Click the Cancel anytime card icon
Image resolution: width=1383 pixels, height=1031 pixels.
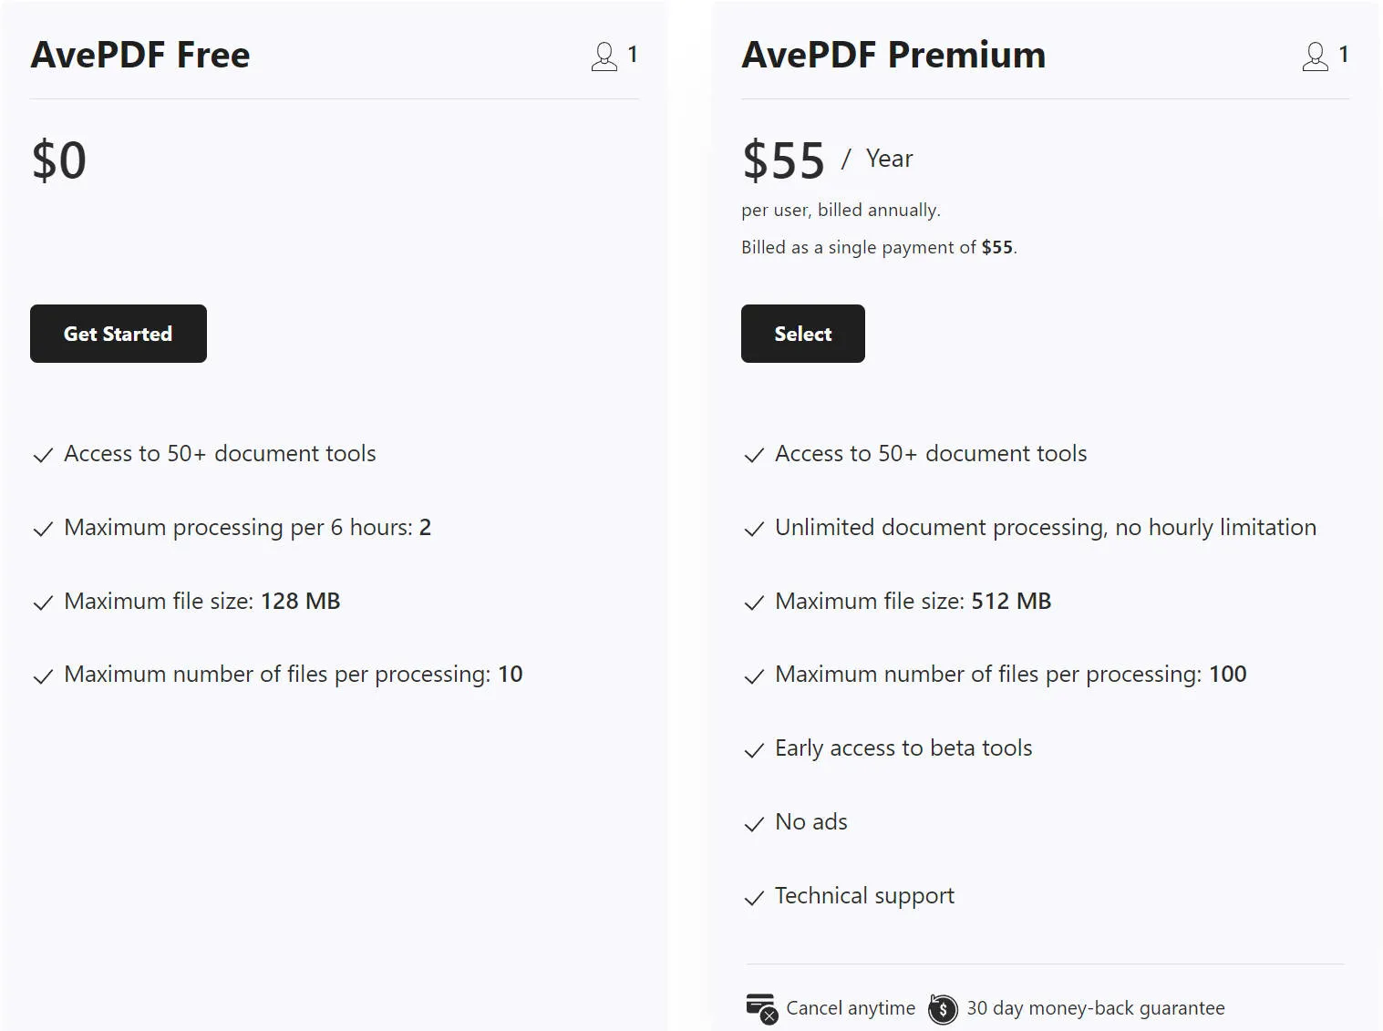[761, 1008]
